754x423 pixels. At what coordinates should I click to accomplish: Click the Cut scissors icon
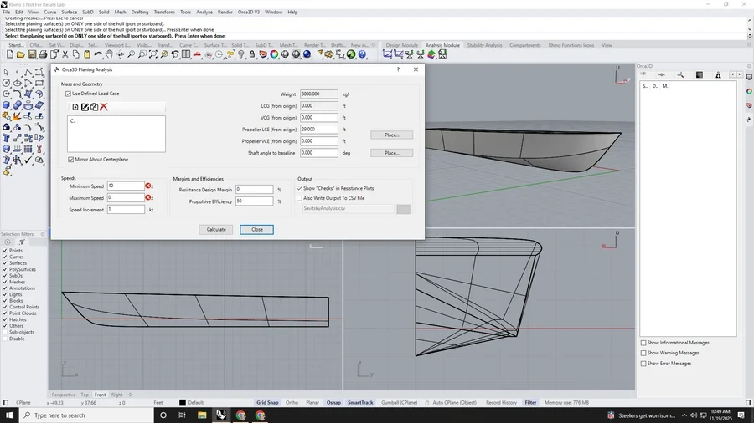tap(65, 54)
